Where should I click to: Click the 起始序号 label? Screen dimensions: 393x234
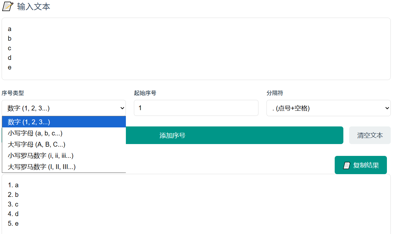coord(145,93)
